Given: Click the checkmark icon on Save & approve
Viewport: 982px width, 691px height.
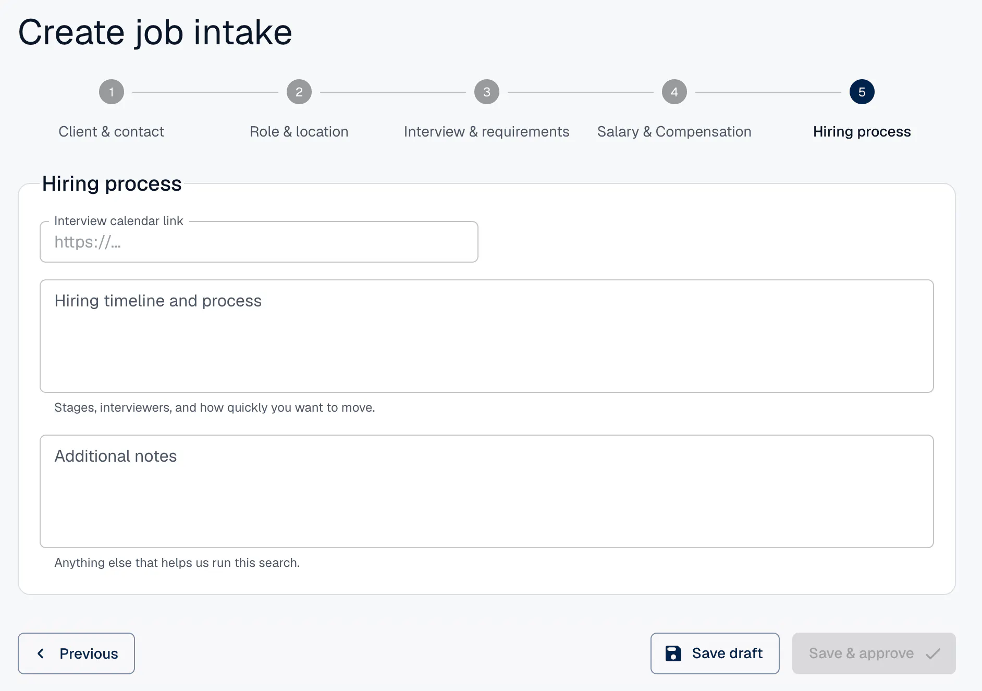Looking at the screenshot, I should [x=933, y=653].
